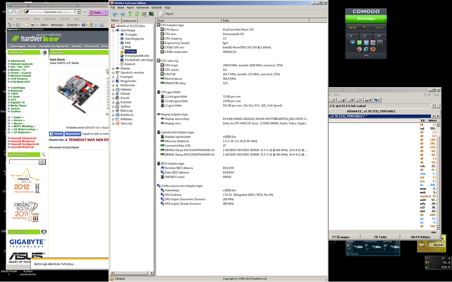This screenshot has width=452, height=282.
Task: Click the Facebook Tetszik button
Action: (x=56, y=134)
